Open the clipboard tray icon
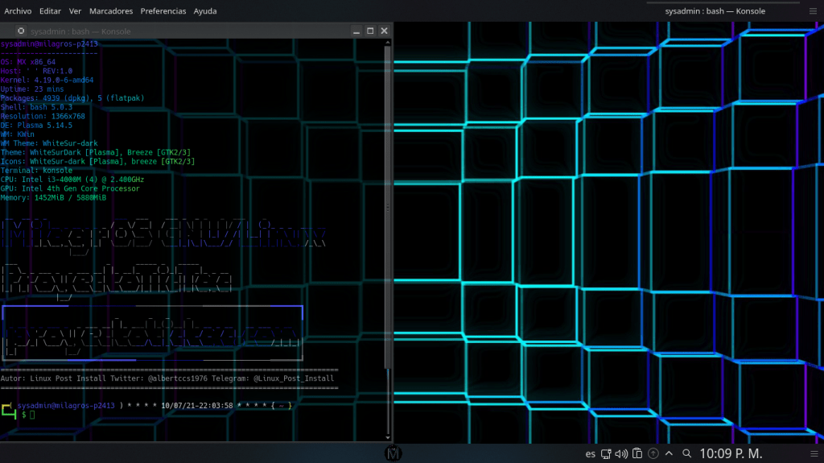This screenshot has width=824, height=463. coord(637,453)
